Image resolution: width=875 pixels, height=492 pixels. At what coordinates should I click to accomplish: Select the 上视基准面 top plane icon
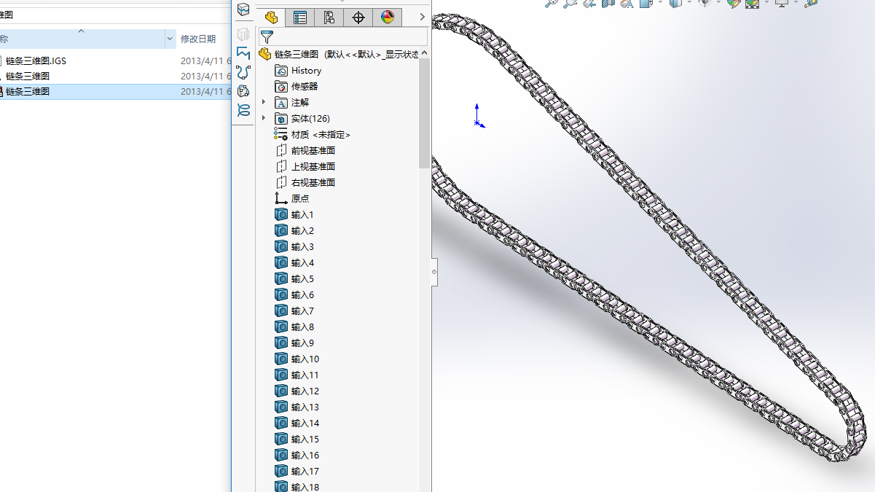281,167
